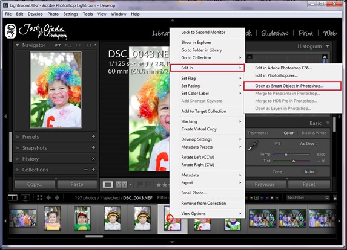Click the identity plate logo icon
This screenshot has width=347, height=250.
(x=11, y=31)
